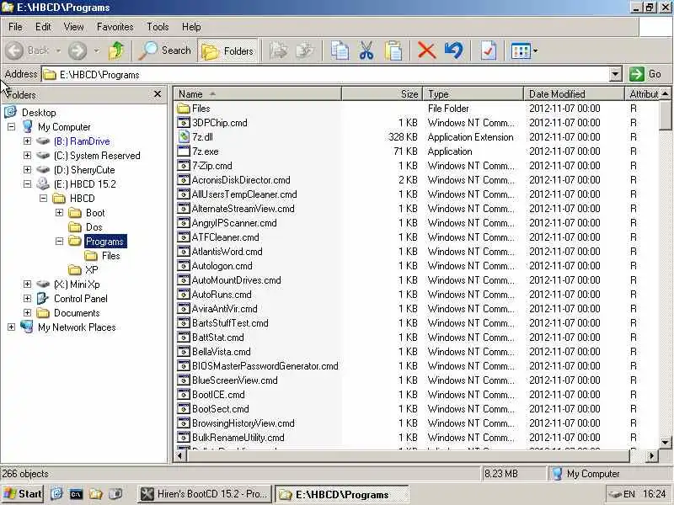The image size is (674, 505).
Task: Toggle the Folders pane button
Action: tap(227, 51)
